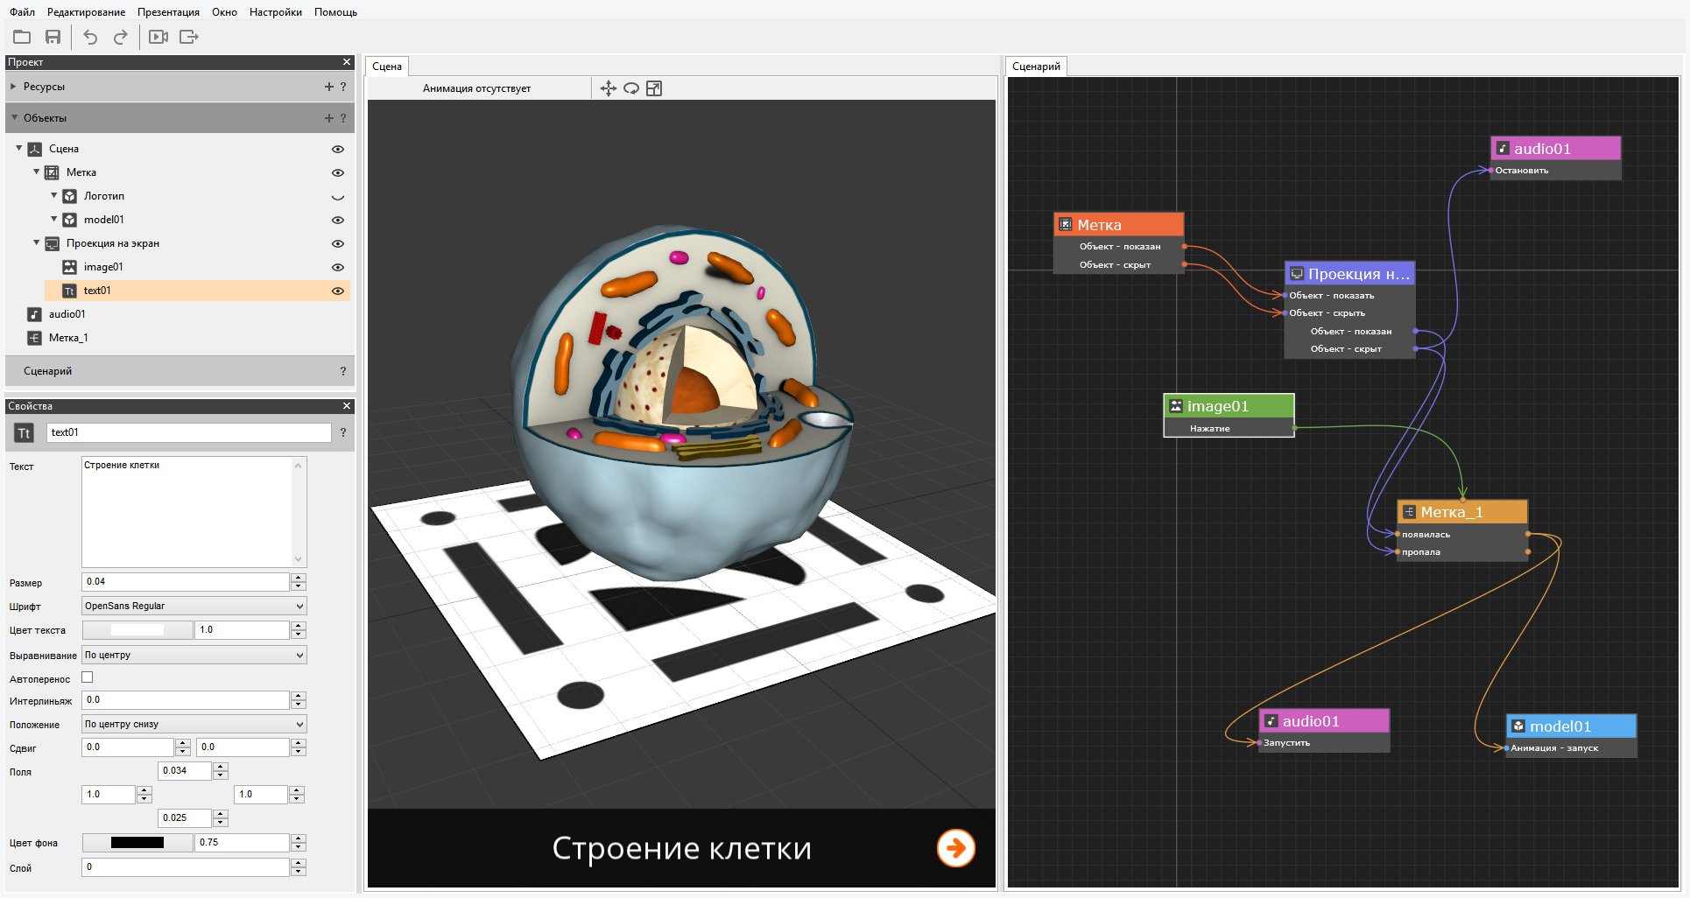Click the help question mark next to Объекты
The width and height of the screenshot is (1690, 898).
pyautogui.click(x=342, y=117)
